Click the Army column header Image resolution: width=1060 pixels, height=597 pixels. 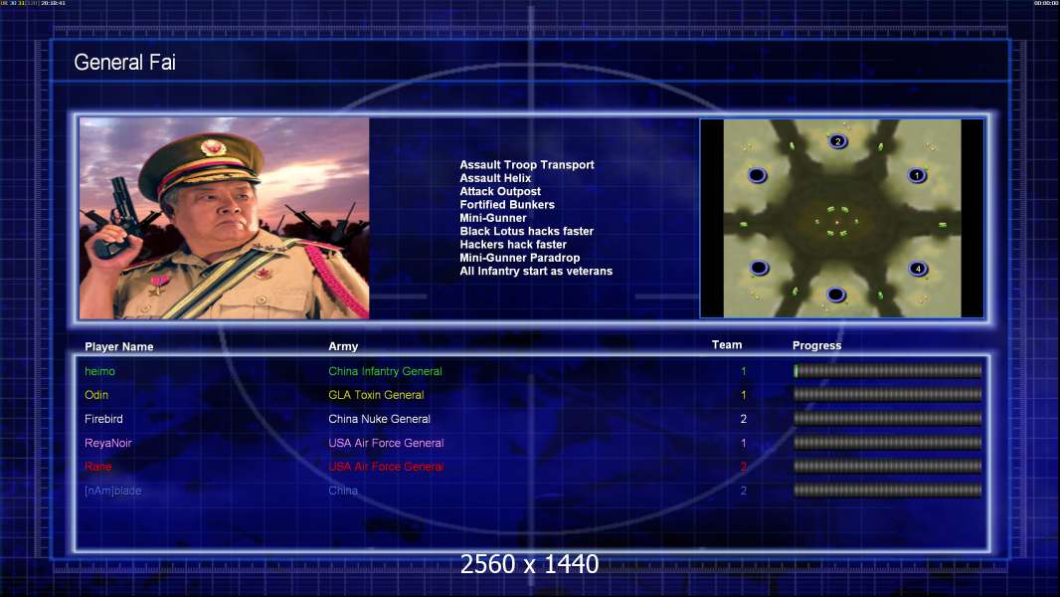point(343,346)
